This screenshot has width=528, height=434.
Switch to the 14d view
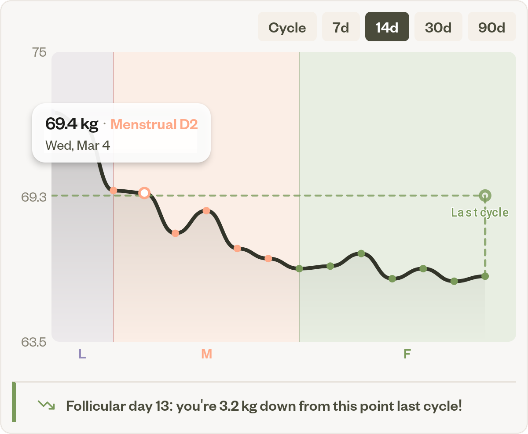pyautogui.click(x=387, y=27)
